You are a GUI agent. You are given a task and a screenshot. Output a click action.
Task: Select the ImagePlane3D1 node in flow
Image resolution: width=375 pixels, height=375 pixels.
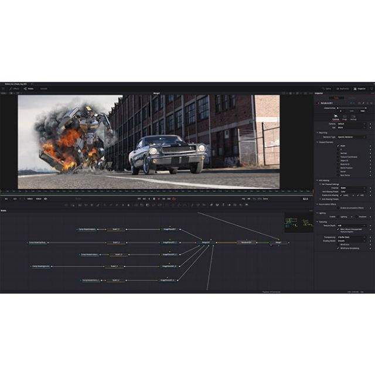(169, 229)
